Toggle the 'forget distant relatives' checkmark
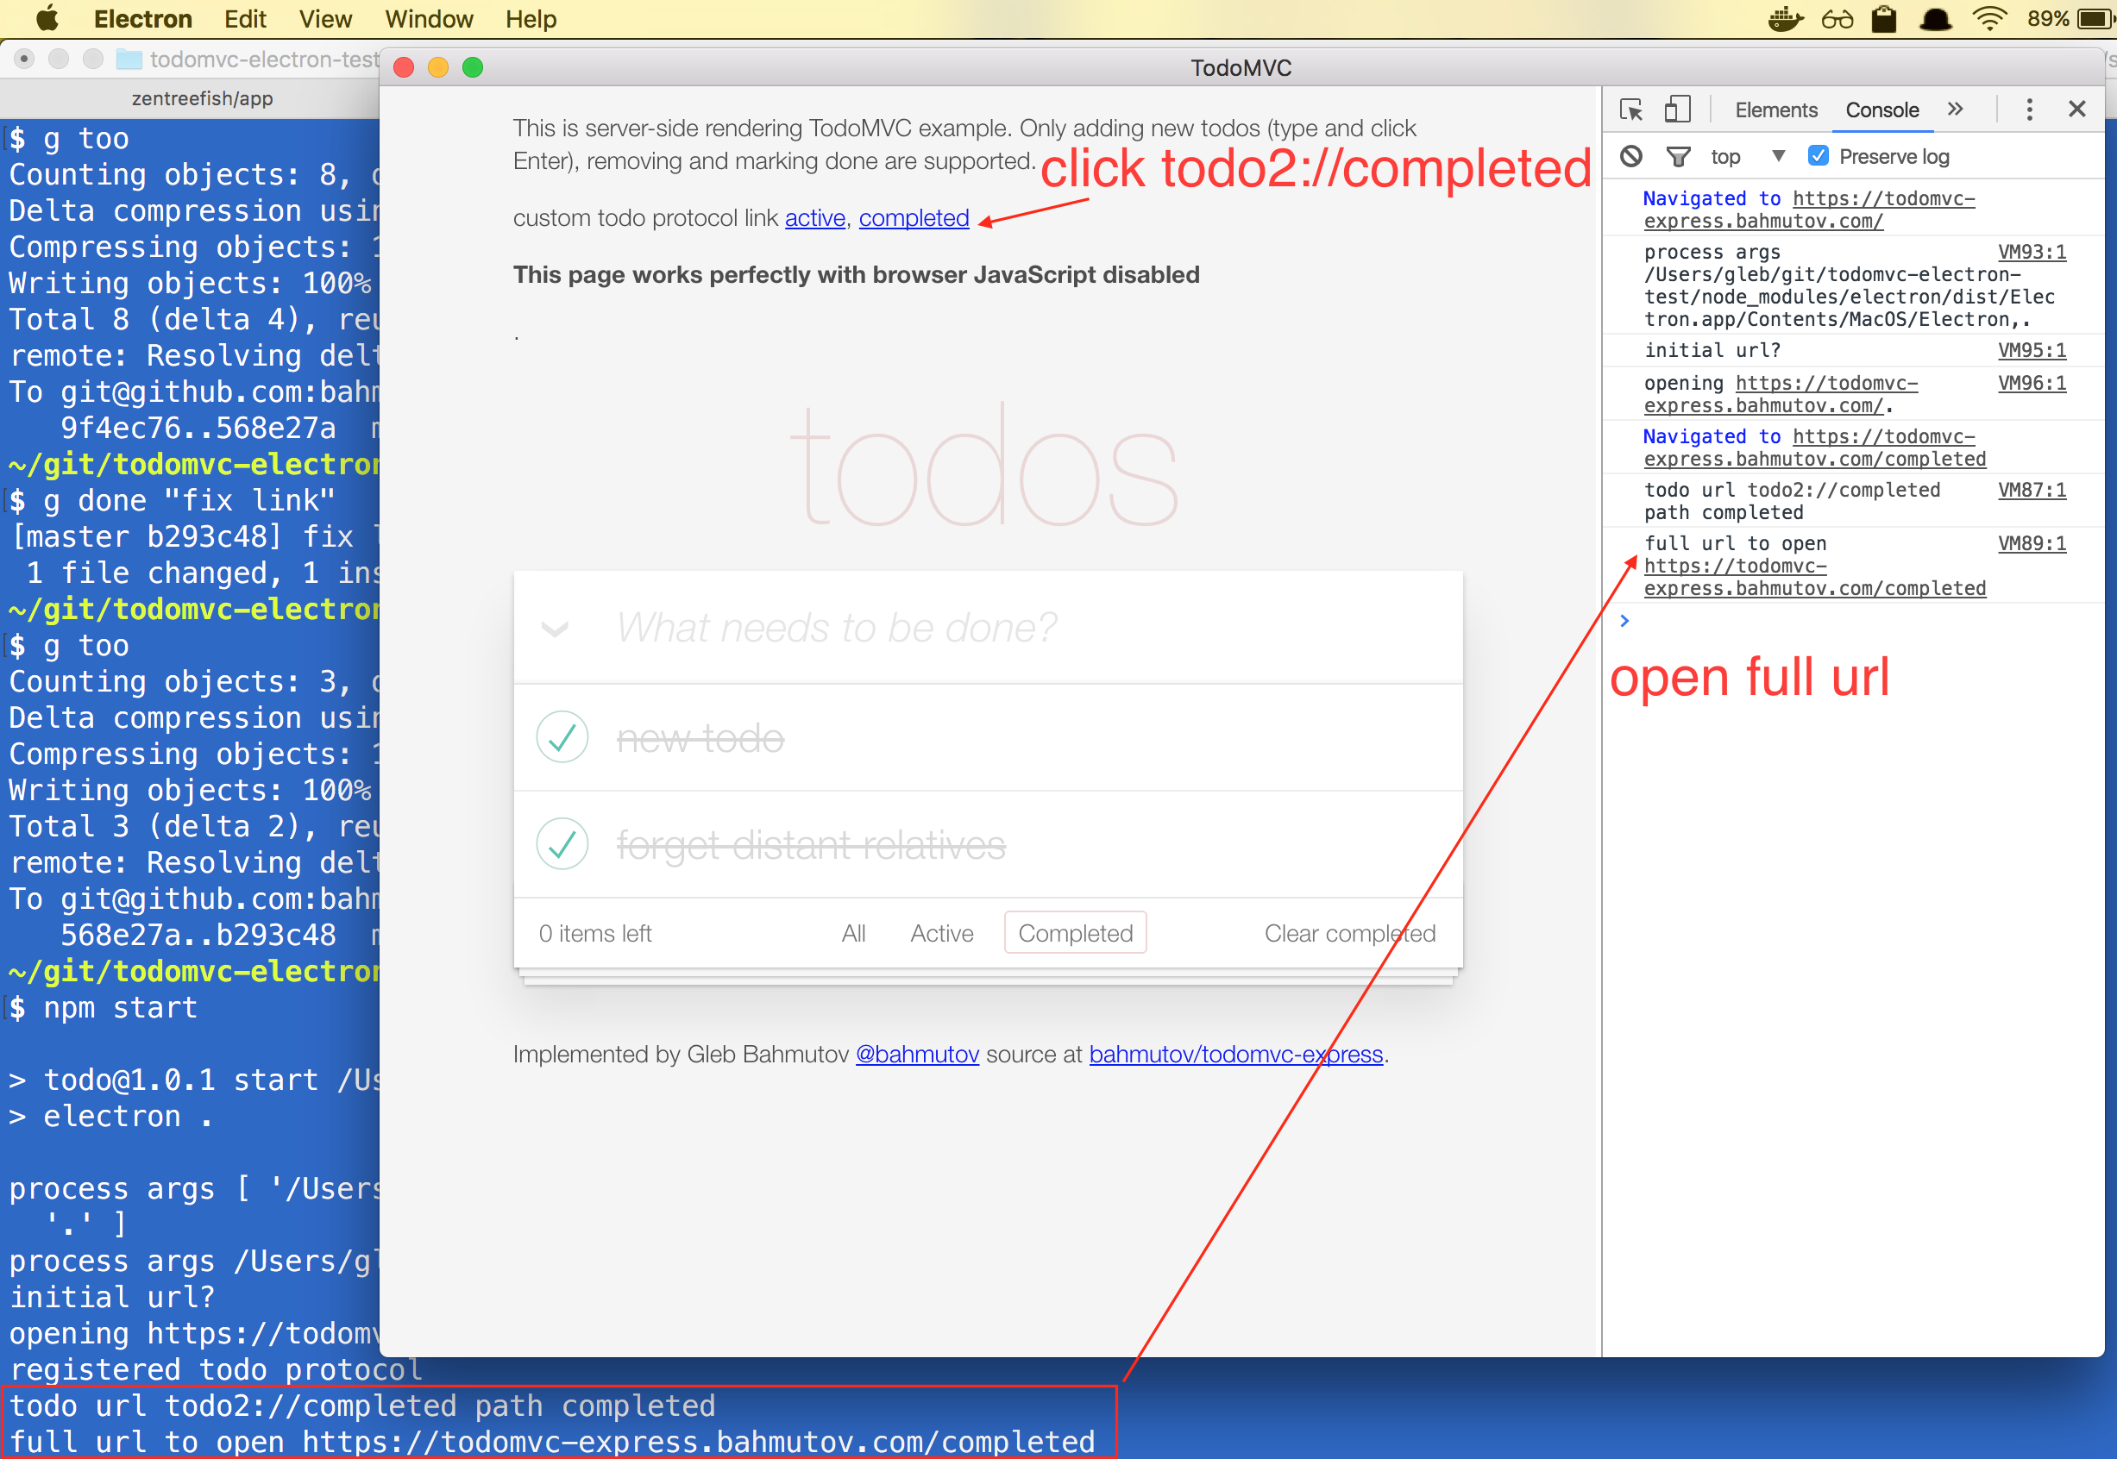This screenshot has width=2117, height=1459. tap(562, 844)
